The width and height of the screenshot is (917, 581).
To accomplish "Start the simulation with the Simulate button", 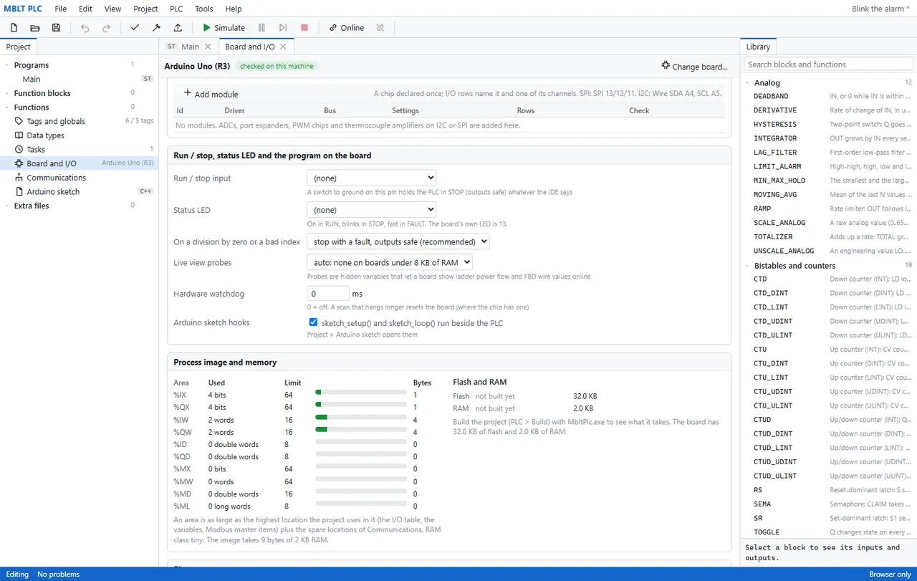I will pos(224,28).
